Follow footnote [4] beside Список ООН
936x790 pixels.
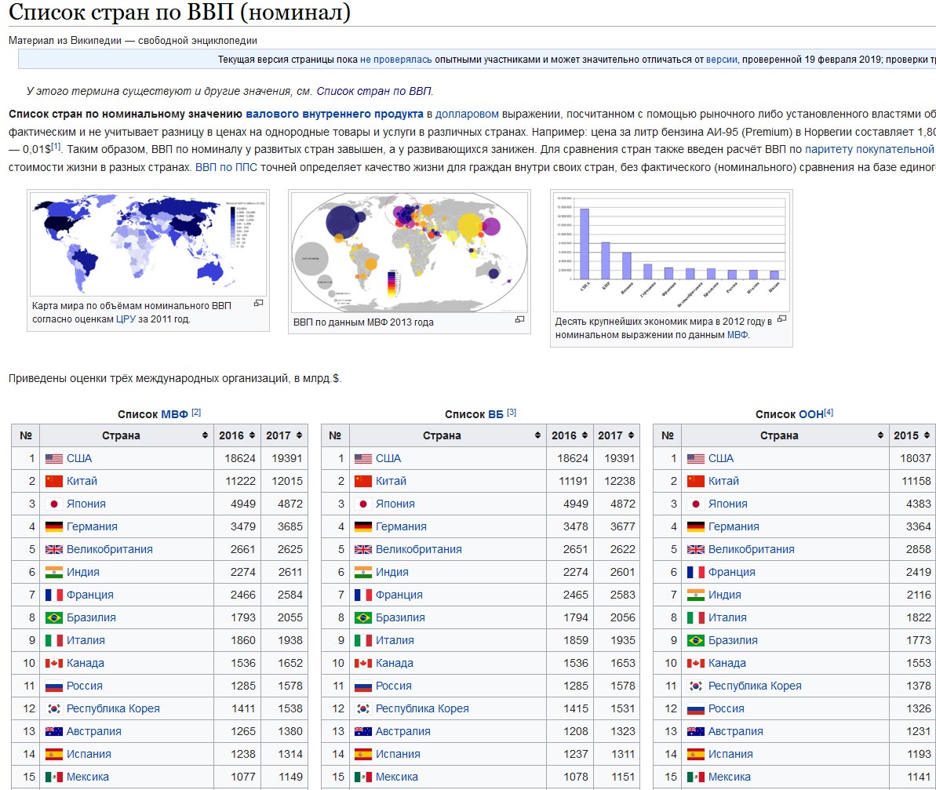[x=829, y=413]
